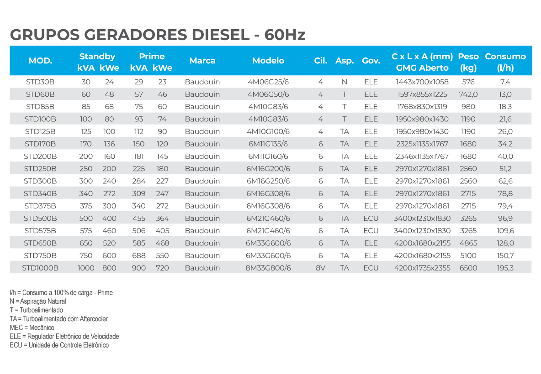Click consumption value 109,6

pyautogui.click(x=505, y=231)
